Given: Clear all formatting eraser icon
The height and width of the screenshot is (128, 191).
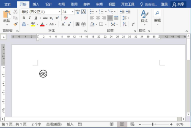Looking at the screenshot, I should (x=66, y=18).
